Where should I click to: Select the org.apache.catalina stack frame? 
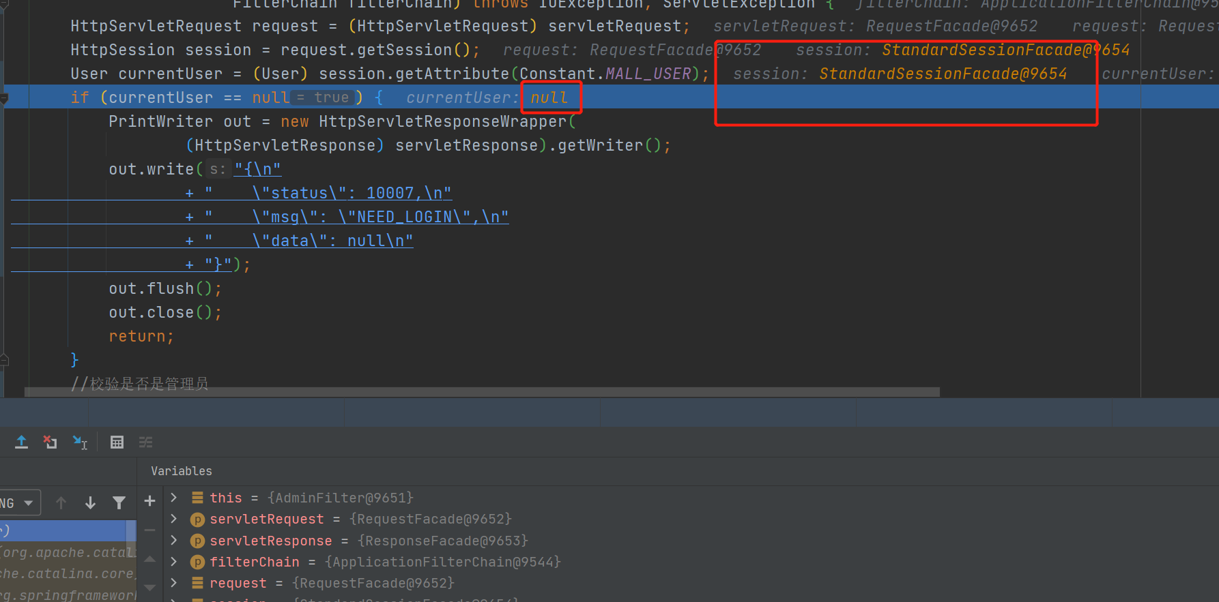[x=68, y=553]
